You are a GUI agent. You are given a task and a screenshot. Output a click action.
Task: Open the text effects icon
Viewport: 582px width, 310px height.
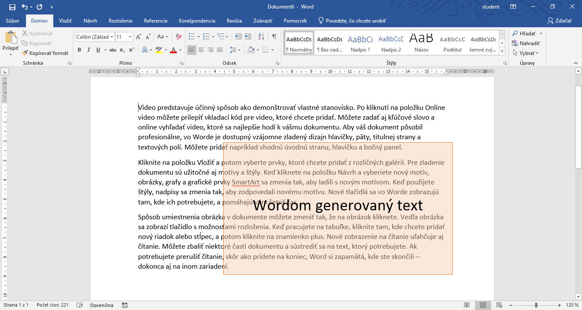(144, 50)
